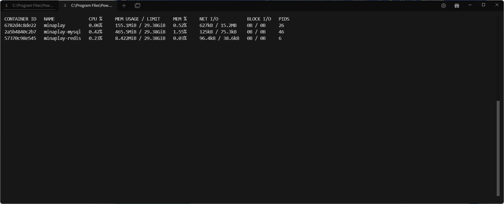Click the CONTAINER ID column header
The height and width of the screenshot is (204, 504).
[20, 19]
